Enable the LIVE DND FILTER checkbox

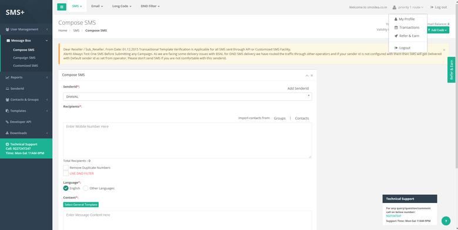click(x=66, y=173)
